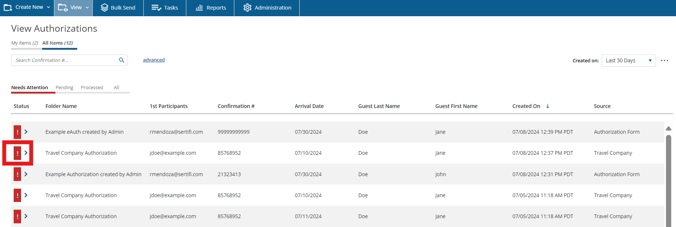Open the advanced search link
The height and width of the screenshot is (227, 676).
pyautogui.click(x=154, y=60)
